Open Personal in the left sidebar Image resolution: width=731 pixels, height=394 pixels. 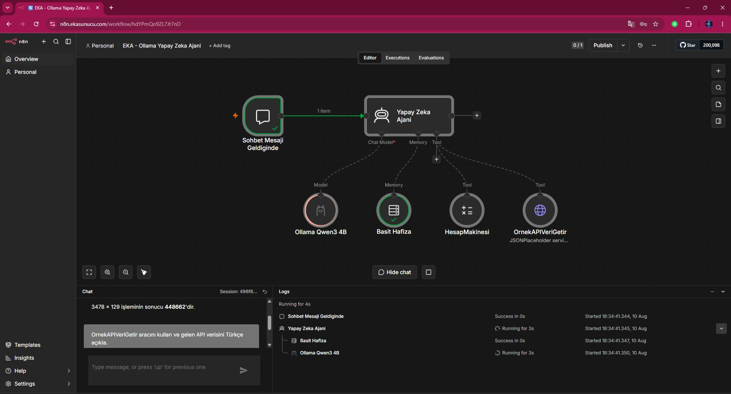(x=38, y=72)
